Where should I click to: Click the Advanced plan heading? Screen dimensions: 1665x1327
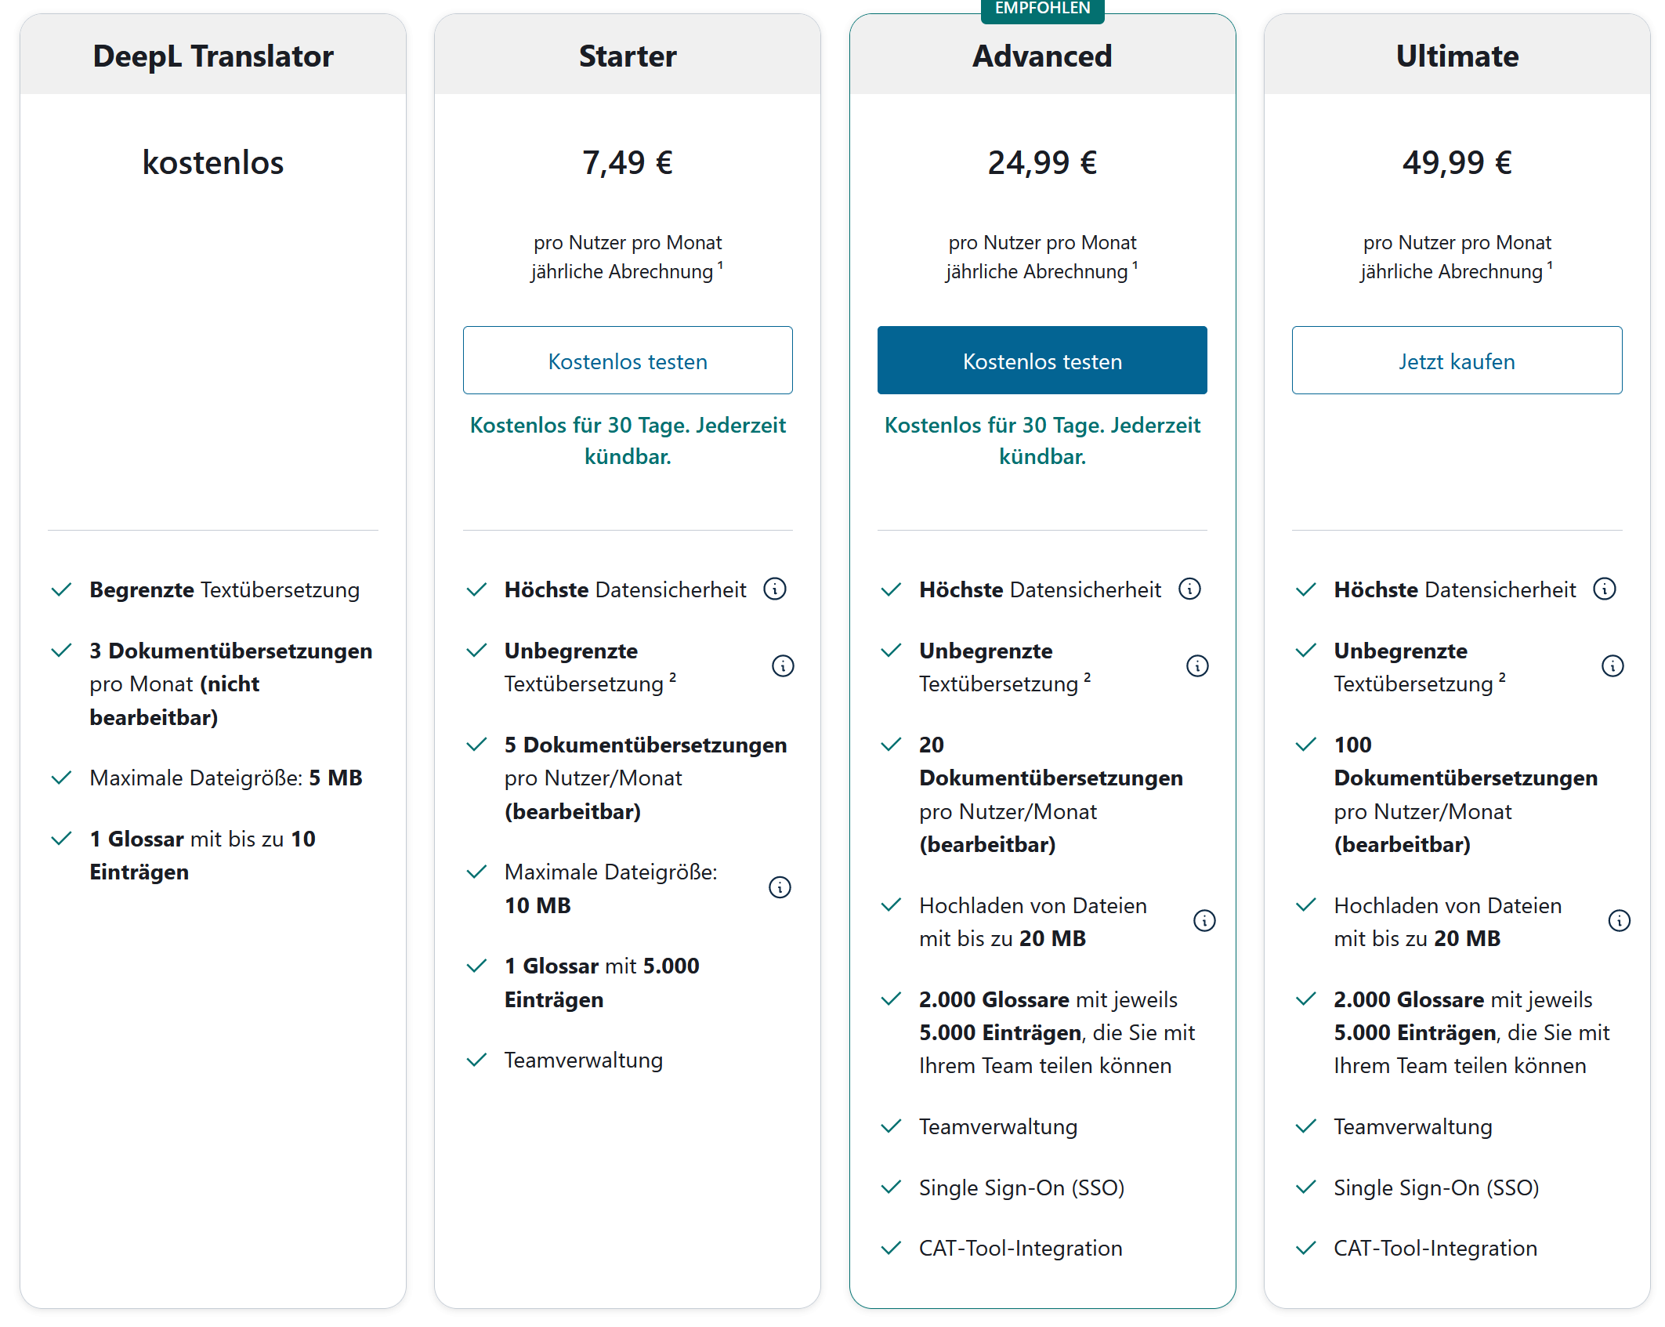1042,56
